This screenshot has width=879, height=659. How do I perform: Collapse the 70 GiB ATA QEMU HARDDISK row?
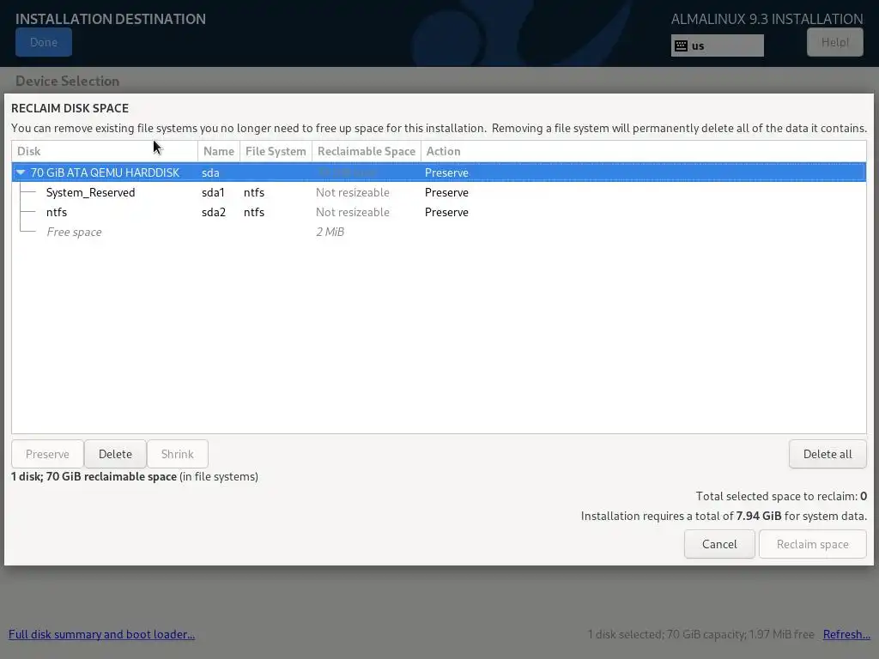[21, 172]
